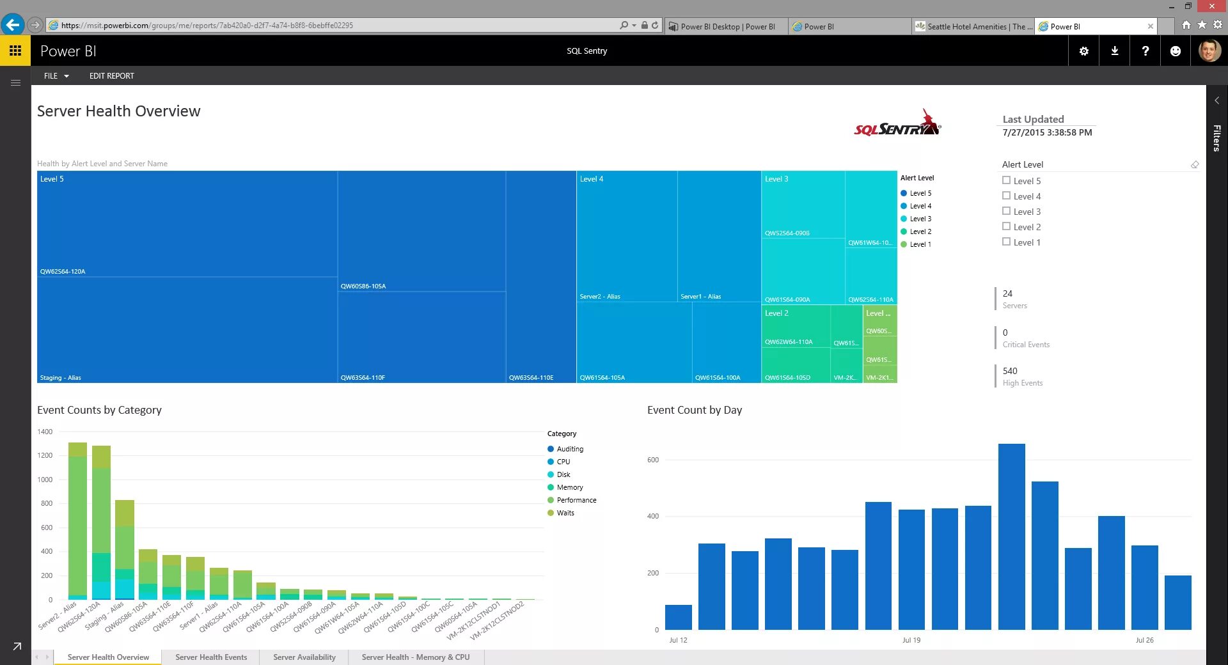Switch to Seattle Hotel Amenities browser tab

(x=973, y=26)
